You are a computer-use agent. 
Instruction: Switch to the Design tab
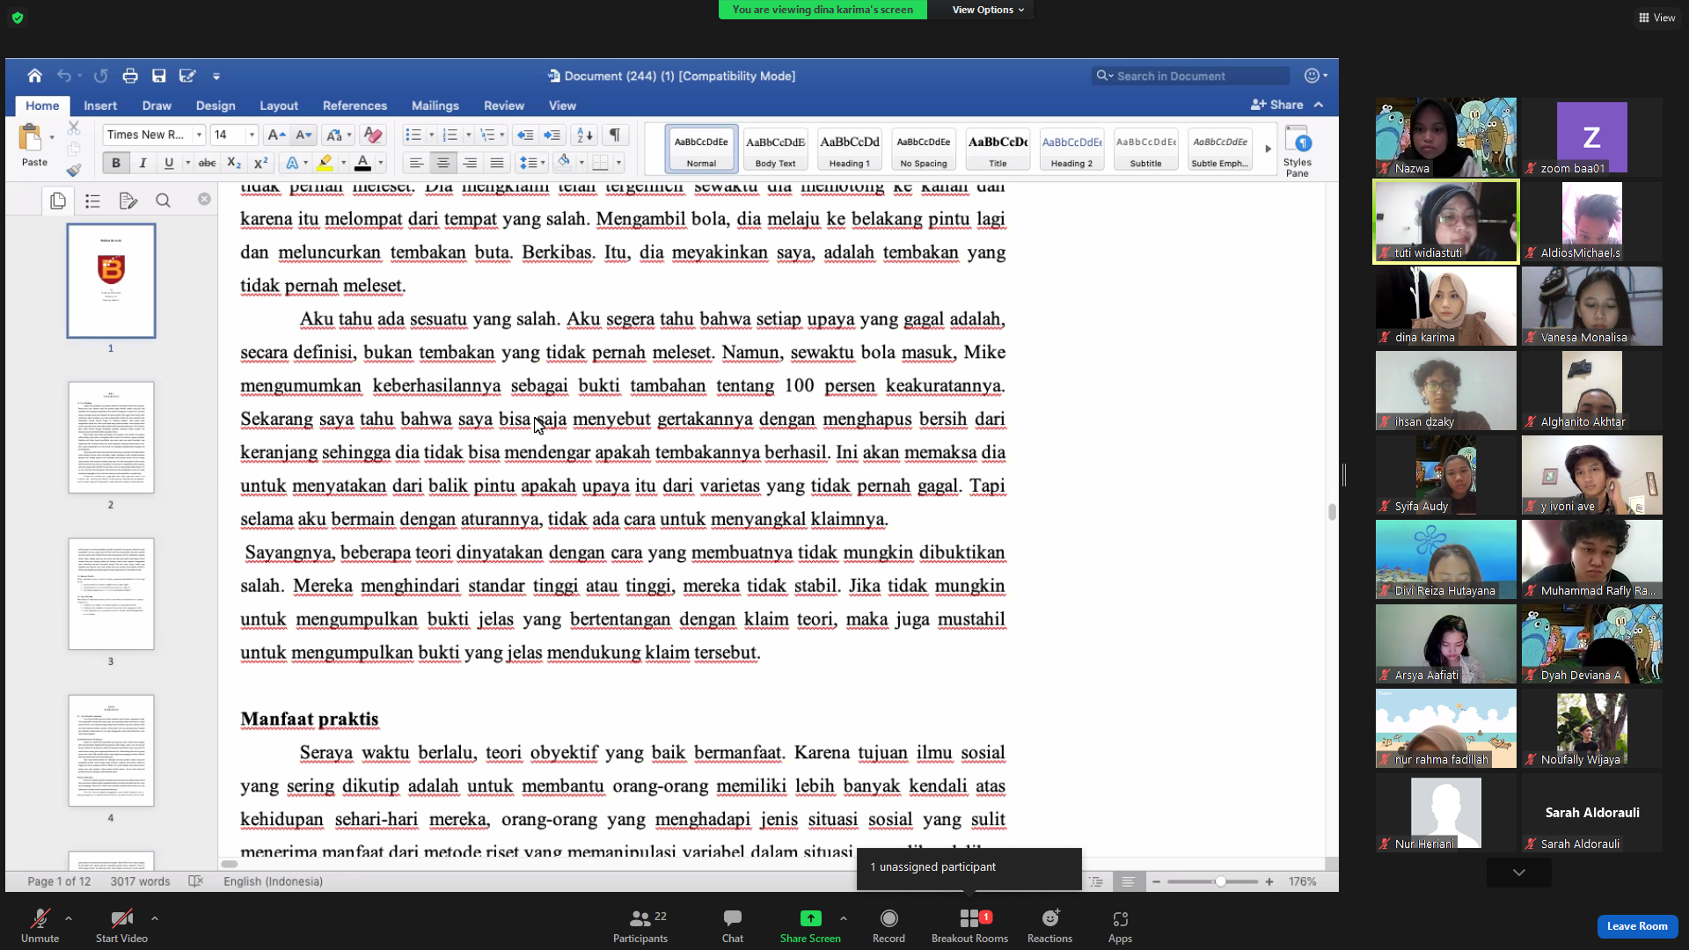pos(216,106)
